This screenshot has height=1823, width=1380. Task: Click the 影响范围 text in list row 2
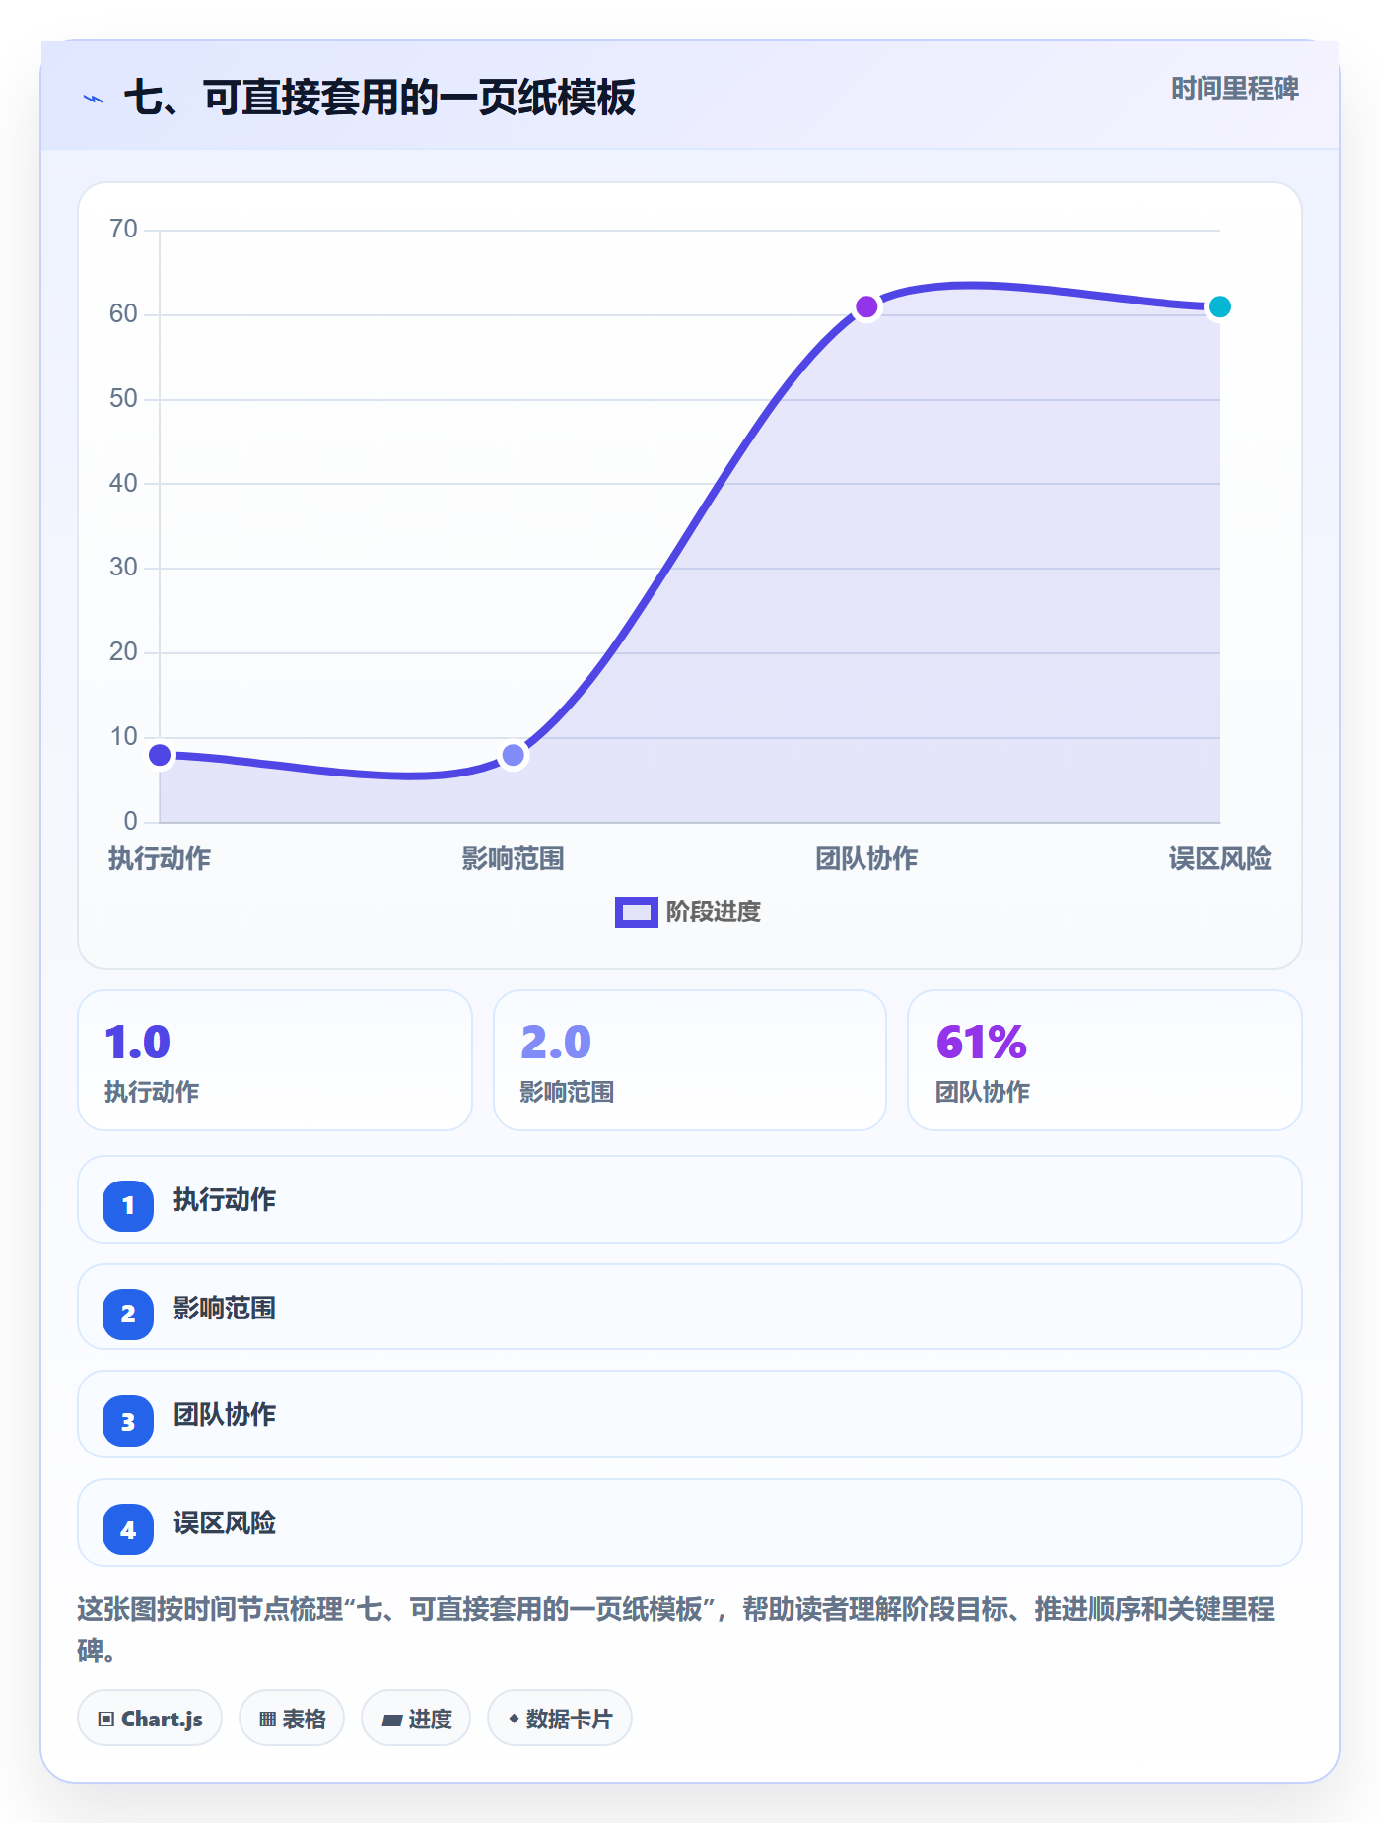pyautogui.click(x=225, y=1309)
